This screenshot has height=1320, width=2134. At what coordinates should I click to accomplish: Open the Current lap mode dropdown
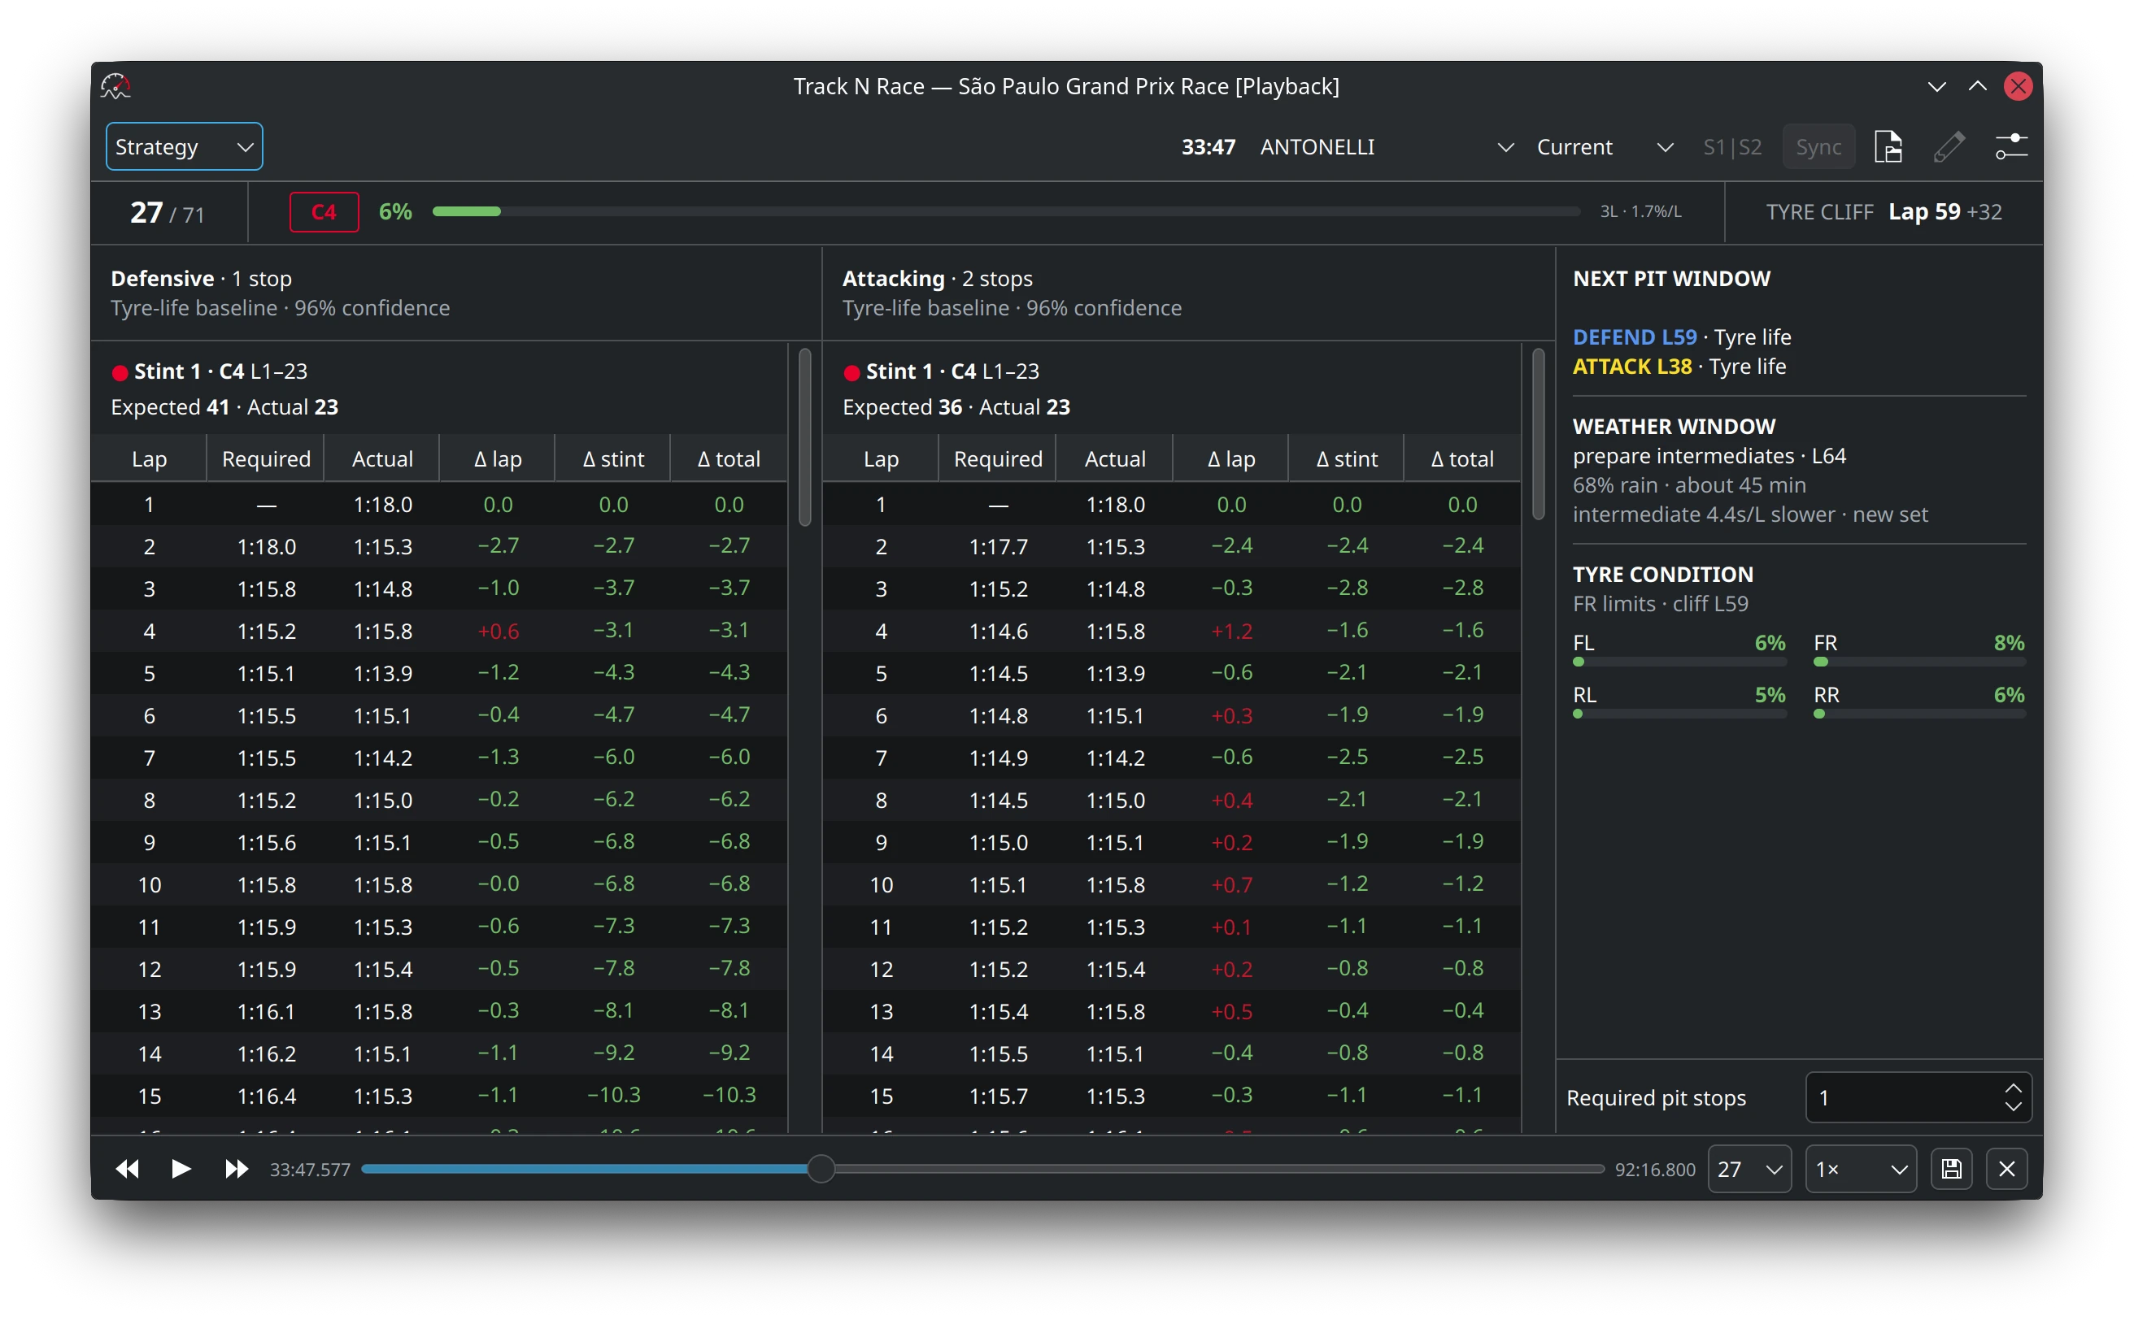(x=1604, y=146)
